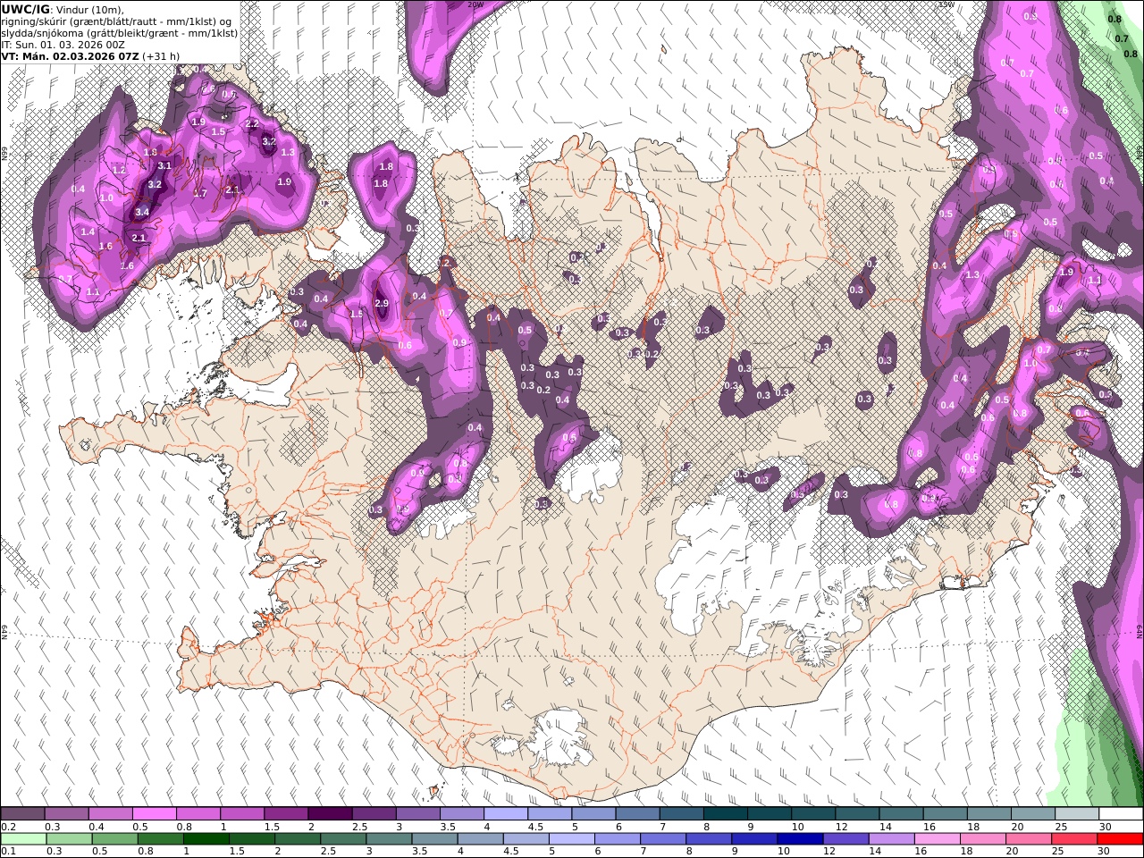Pick the bright red swatch after rain legend 30

(x=1120, y=839)
